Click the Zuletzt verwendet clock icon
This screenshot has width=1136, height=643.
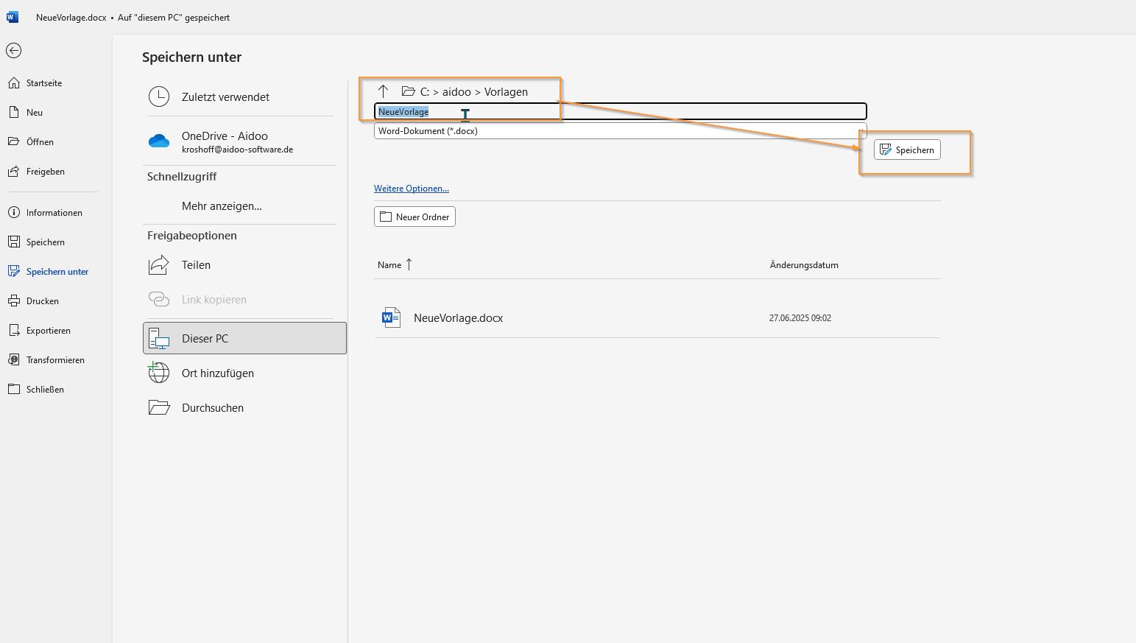159,96
